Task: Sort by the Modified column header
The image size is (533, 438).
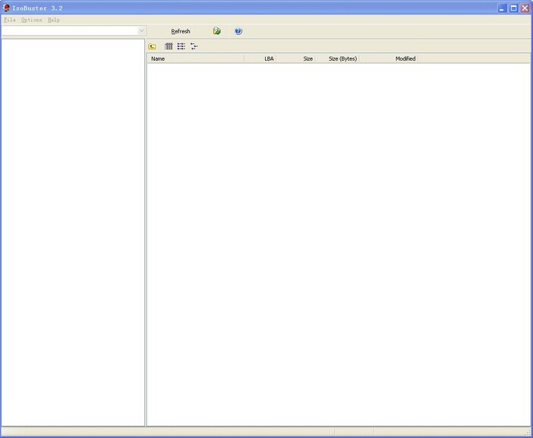Action: point(405,58)
